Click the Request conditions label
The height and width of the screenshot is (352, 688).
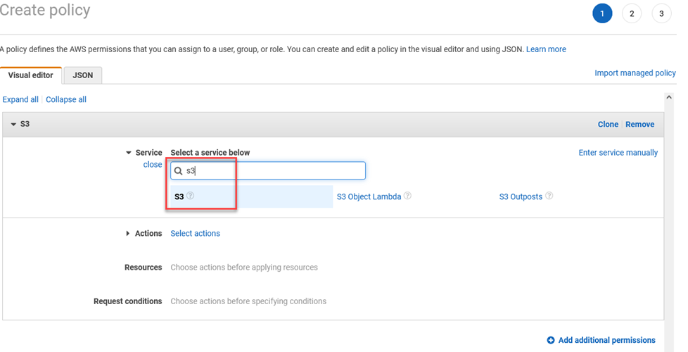click(x=128, y=301)
